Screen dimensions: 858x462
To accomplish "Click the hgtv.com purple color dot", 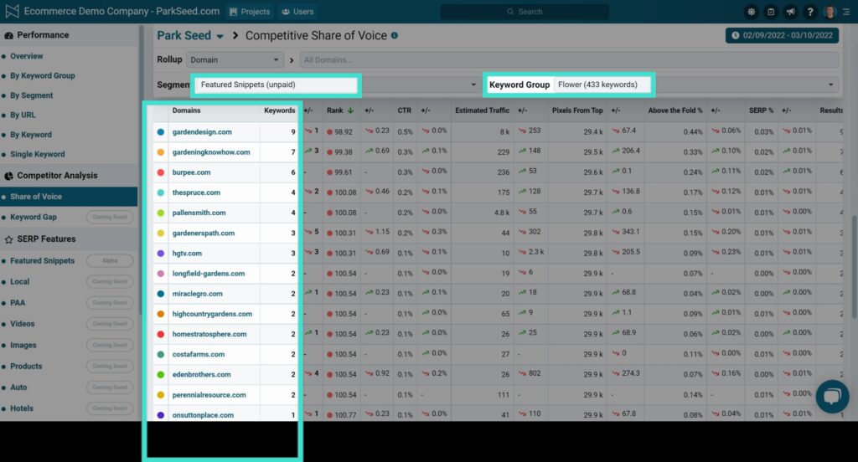I will pos(160,253).
